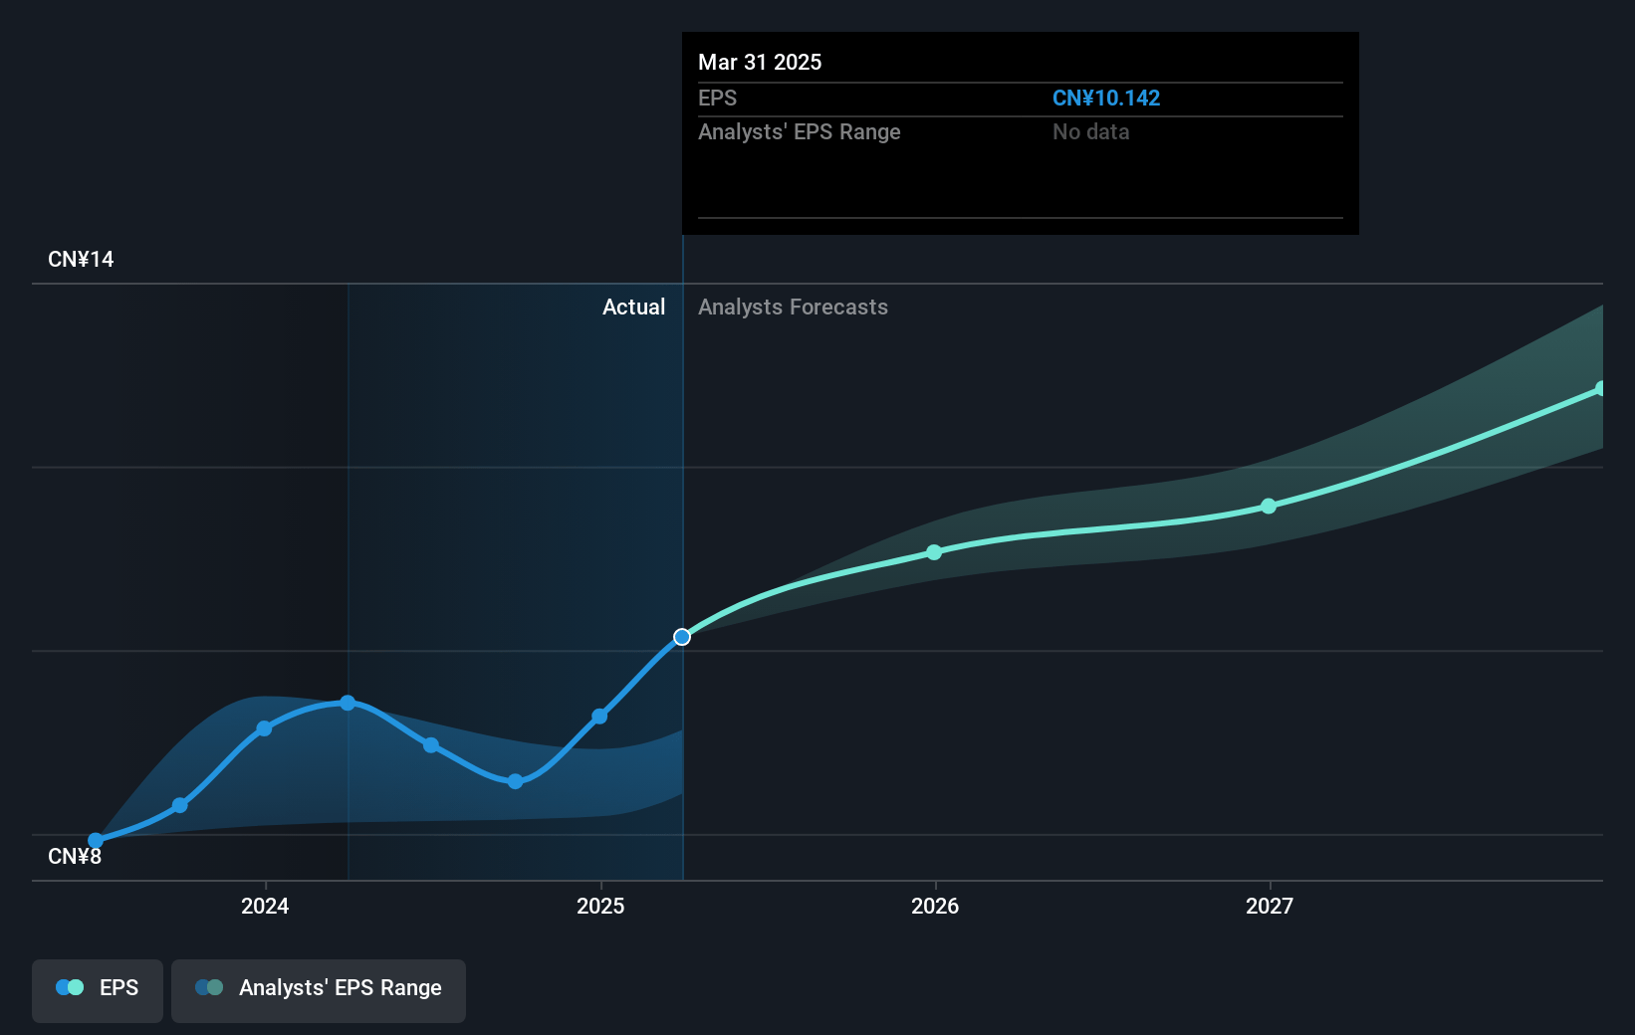Click the CN¥8 y-axis label
1635x1035 pixels.
[x=75, y=856]
